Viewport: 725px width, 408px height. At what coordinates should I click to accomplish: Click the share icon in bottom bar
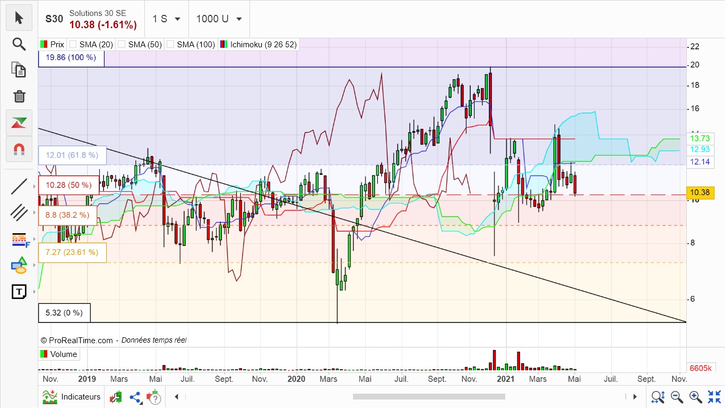point(135,397)
